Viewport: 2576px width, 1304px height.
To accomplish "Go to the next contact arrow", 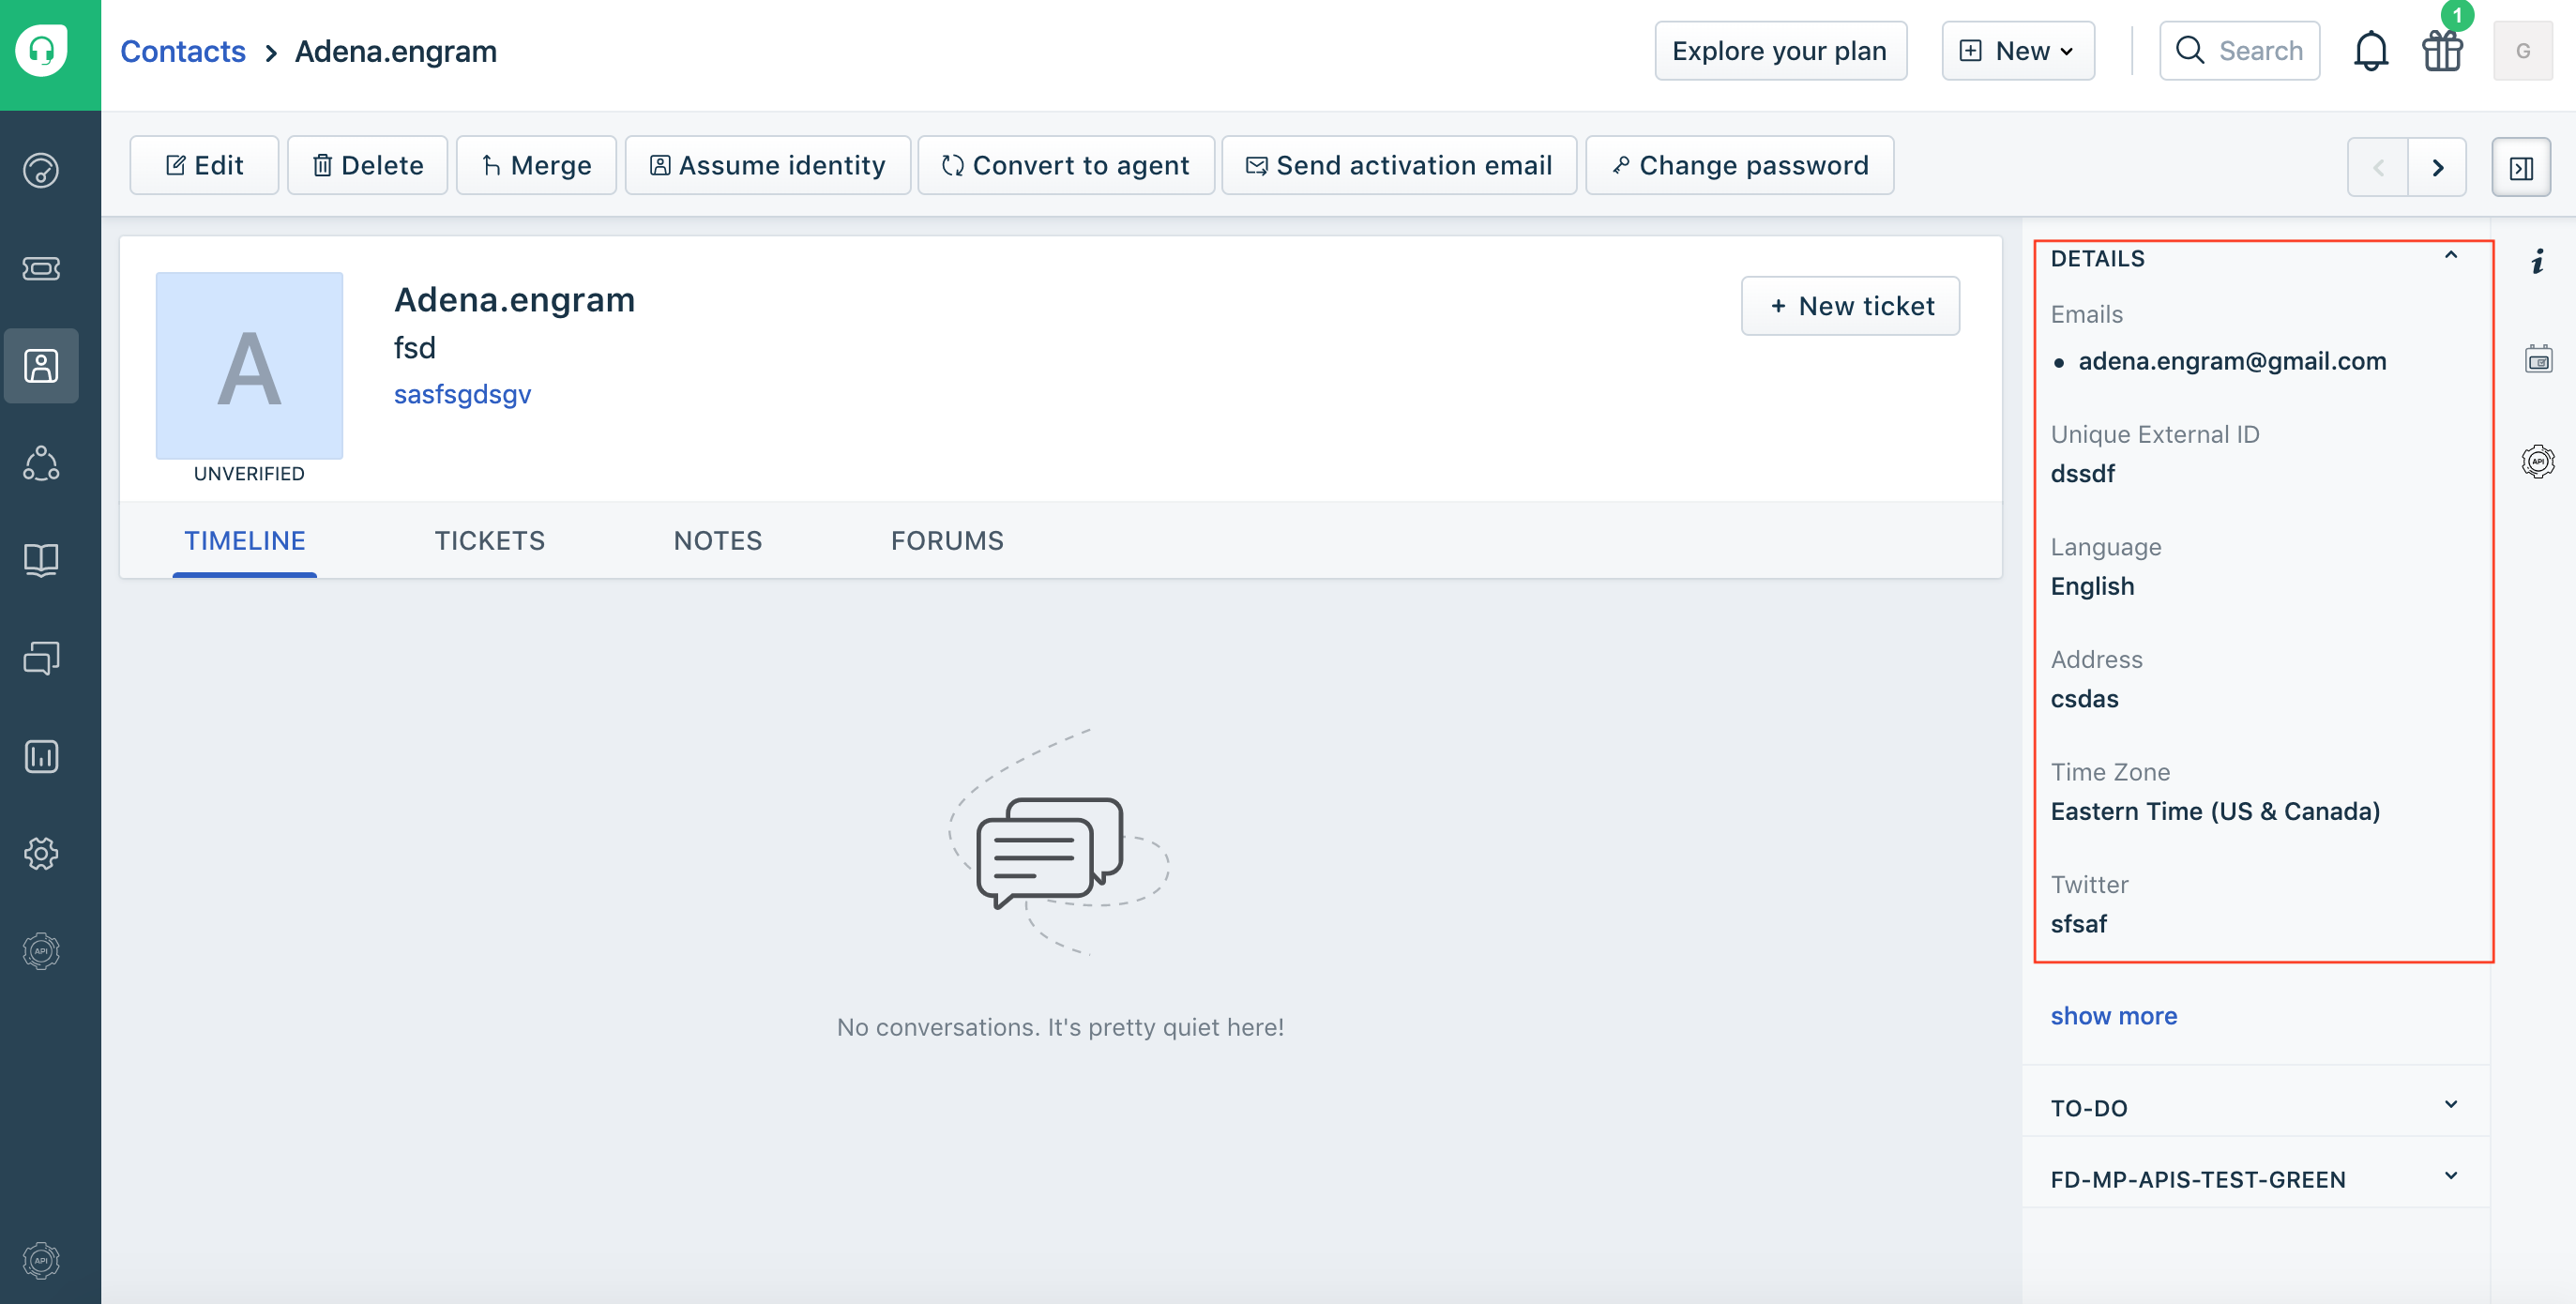I will [x=2437, y=167].
